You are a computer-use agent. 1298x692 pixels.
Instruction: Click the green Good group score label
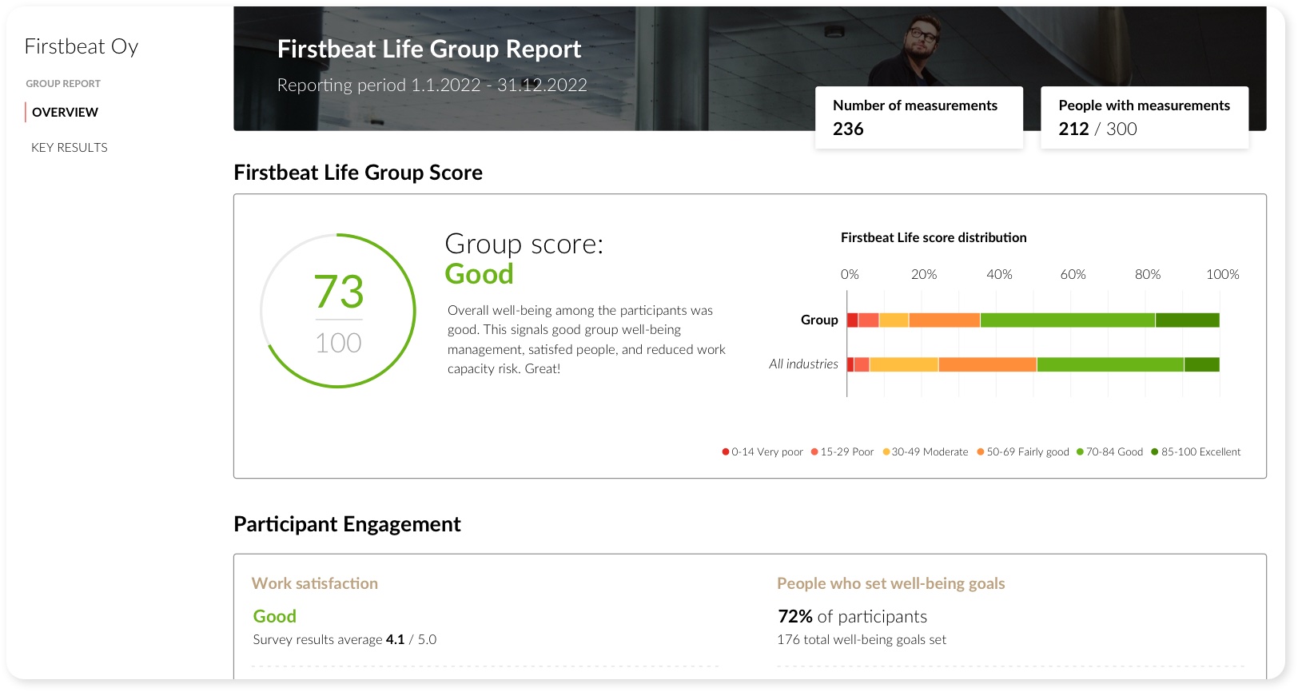(x=479, y=274)
